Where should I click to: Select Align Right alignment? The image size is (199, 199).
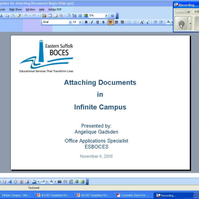122,22
